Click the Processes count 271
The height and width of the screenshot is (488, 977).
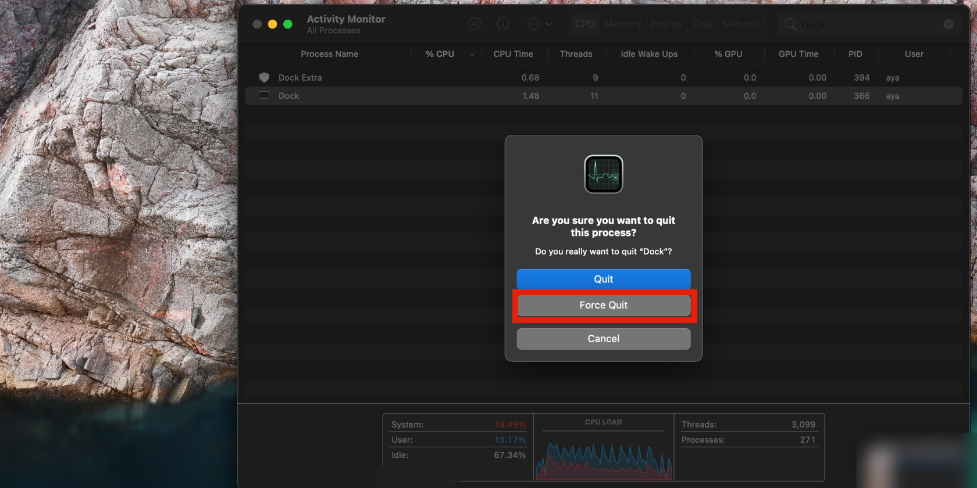pyautogui.click(x=807, y=440)
